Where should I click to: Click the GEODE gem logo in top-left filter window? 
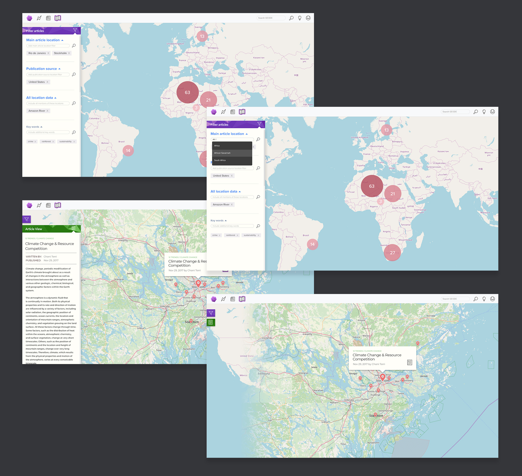click(29, 18)
